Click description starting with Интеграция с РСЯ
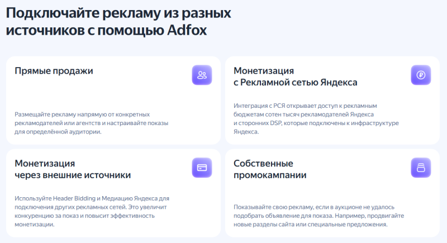447x243 pixels. (x=316, y=118)
